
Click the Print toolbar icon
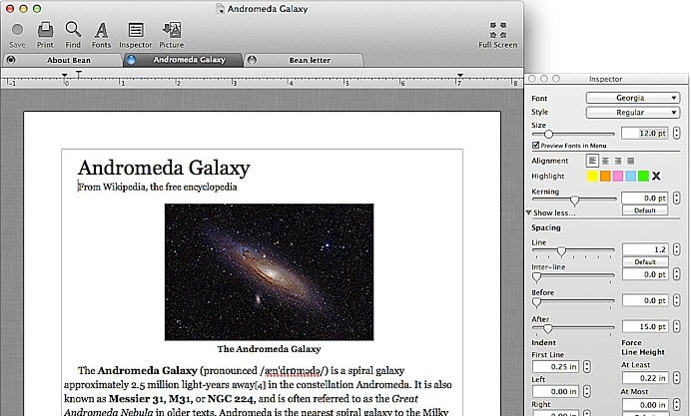pyautogui.click(x=45, y=30)
